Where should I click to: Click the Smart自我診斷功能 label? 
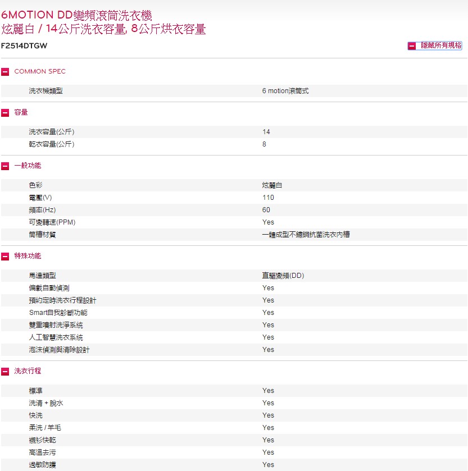pos(58,313)
